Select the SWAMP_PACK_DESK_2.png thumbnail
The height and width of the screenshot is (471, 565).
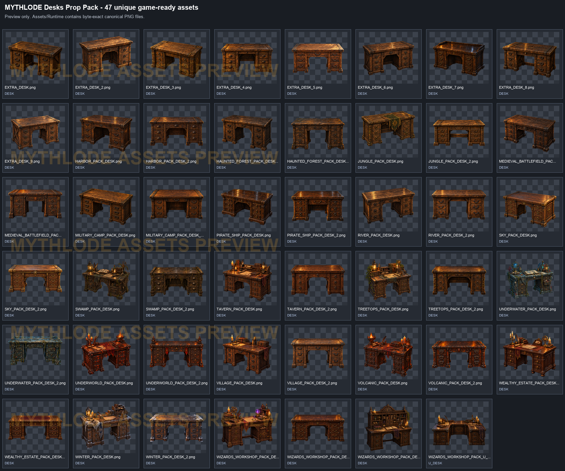click(177, 280)
